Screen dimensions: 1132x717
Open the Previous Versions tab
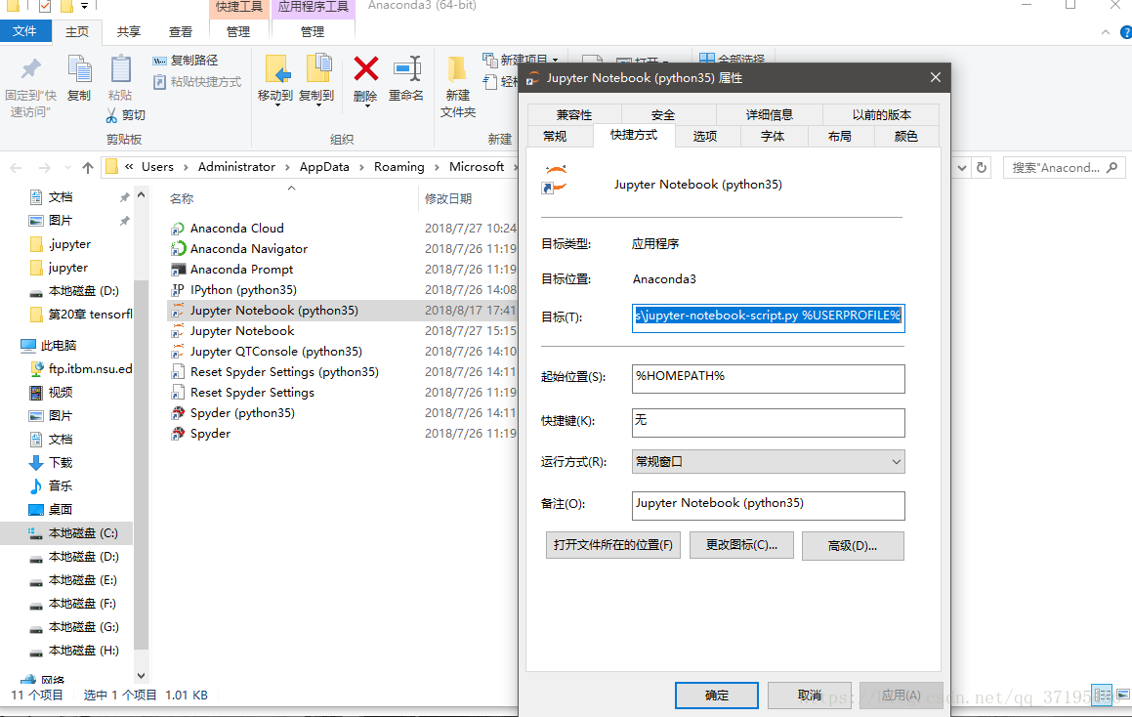coord(882,115)
